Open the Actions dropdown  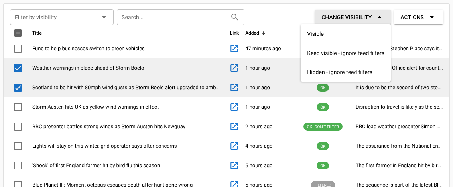tap(418, 17)
